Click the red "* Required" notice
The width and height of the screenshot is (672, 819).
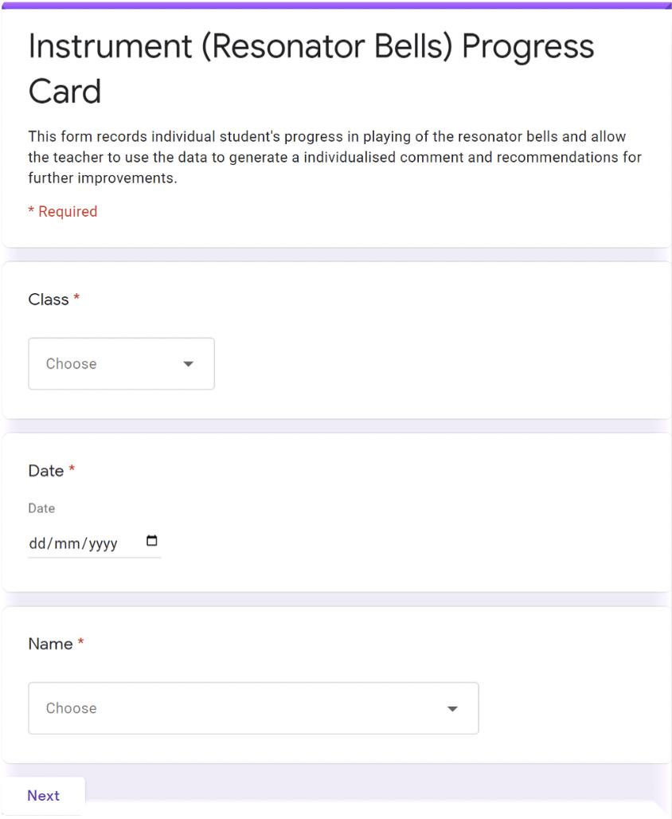62,211
